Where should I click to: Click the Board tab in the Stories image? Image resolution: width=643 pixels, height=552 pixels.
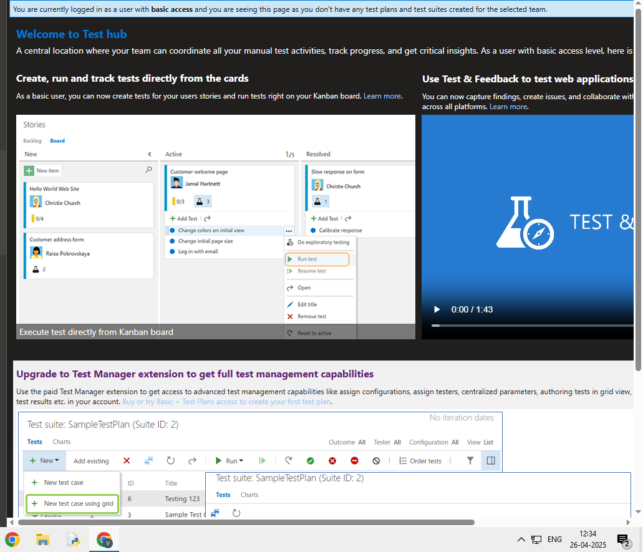point(57,141)
